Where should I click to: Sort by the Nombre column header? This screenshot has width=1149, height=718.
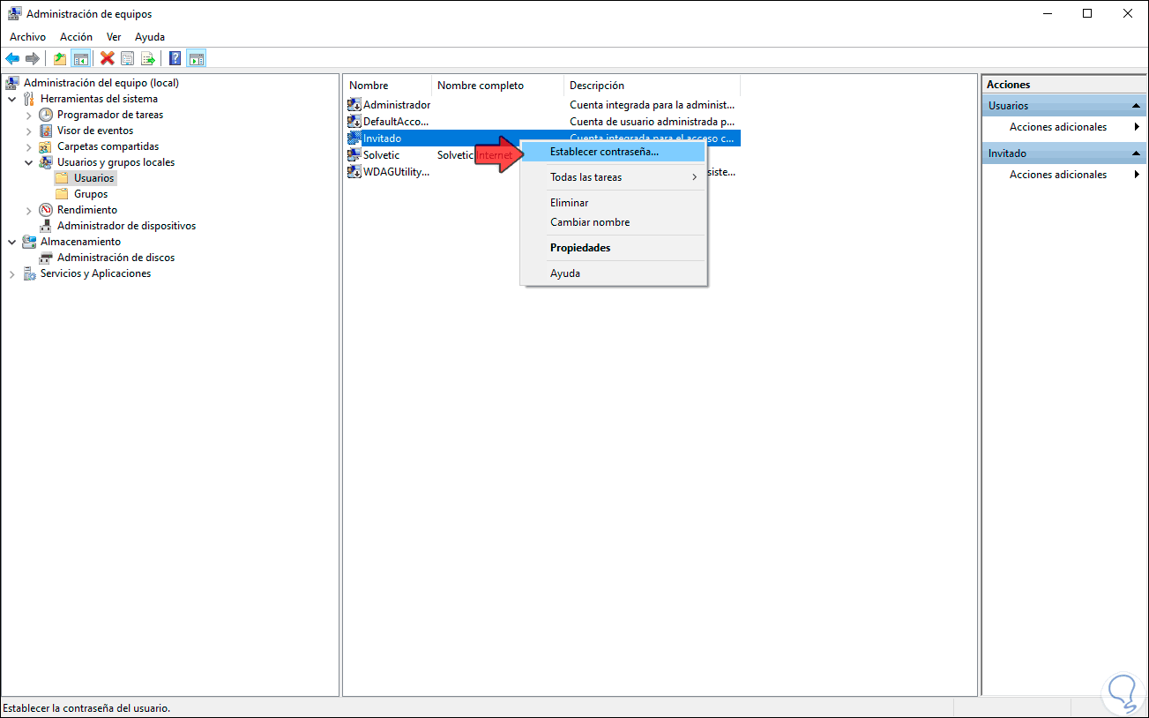388,86
